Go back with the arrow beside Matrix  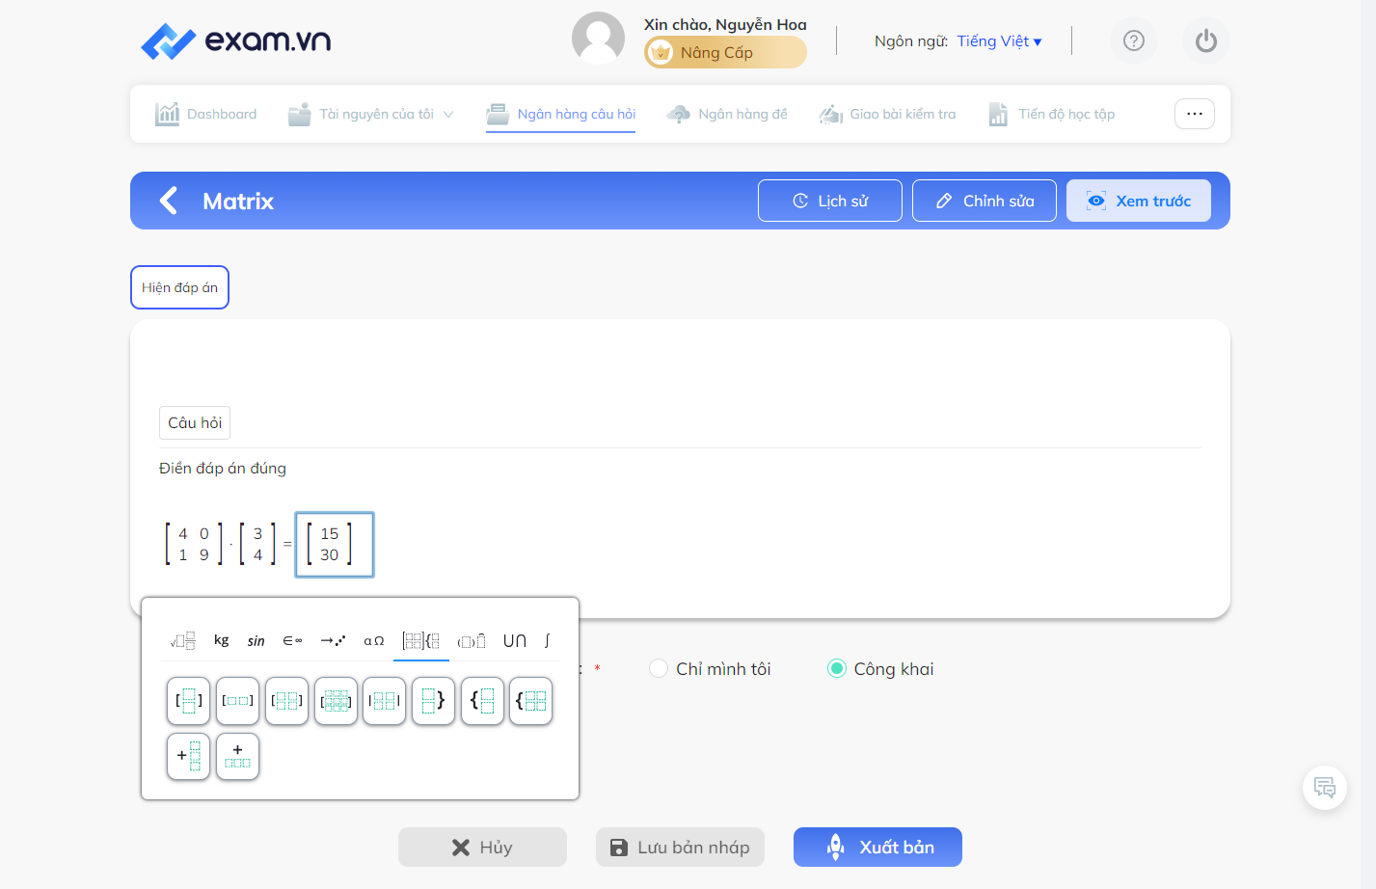(169, 201)
